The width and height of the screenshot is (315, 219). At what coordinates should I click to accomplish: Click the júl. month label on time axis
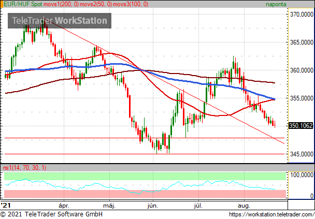[x=198, y=206]
